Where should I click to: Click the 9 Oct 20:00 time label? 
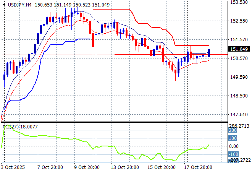tap(87, 167)
